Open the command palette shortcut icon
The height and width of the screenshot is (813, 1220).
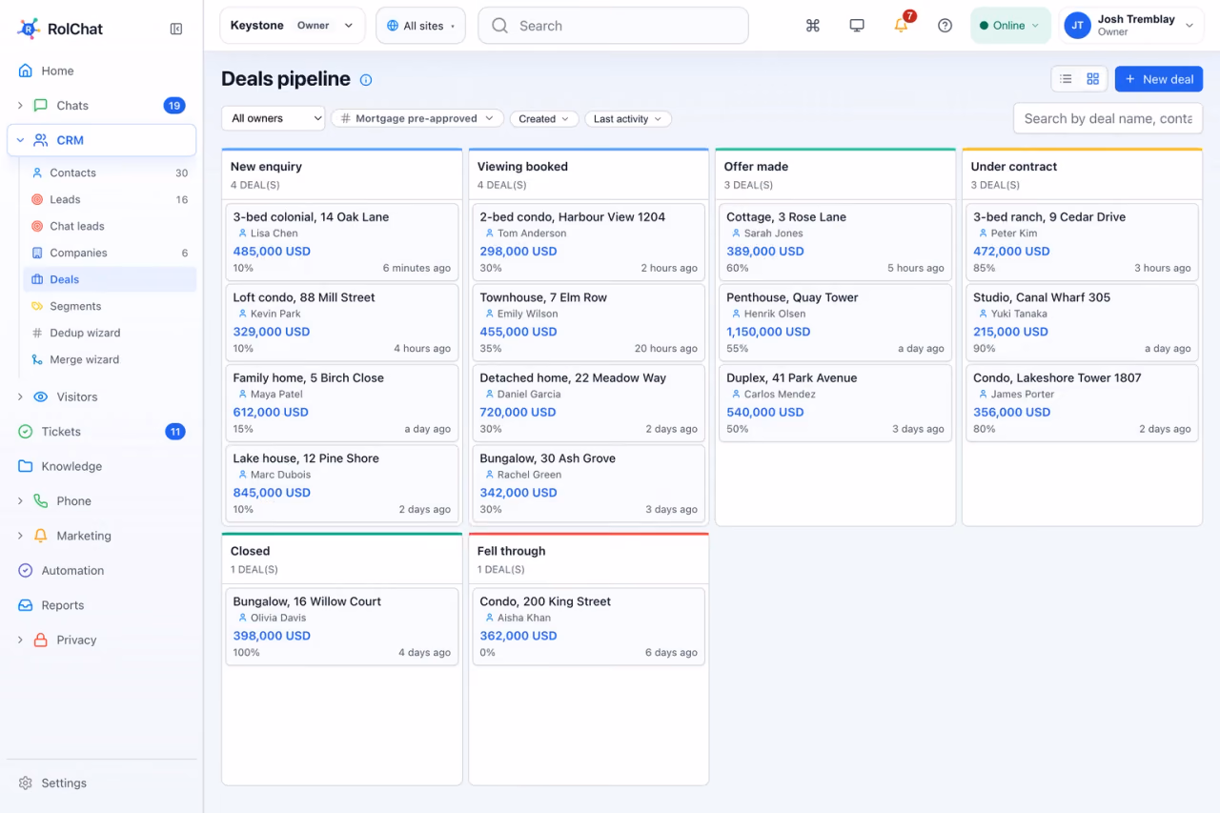pos(813,26)
